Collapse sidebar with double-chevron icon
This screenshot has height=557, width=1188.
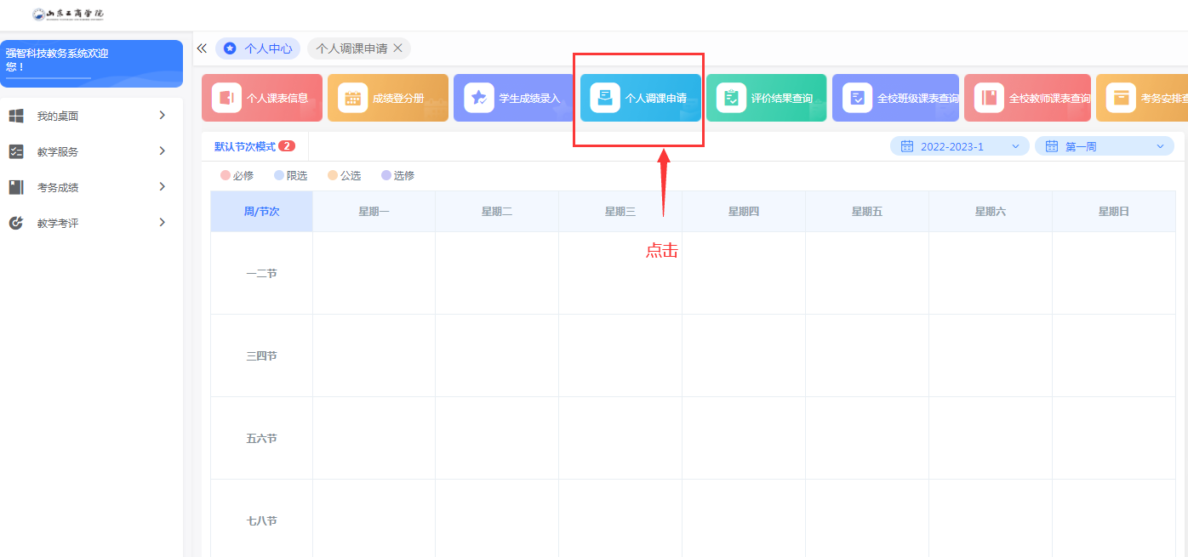(x=202, y=48)
